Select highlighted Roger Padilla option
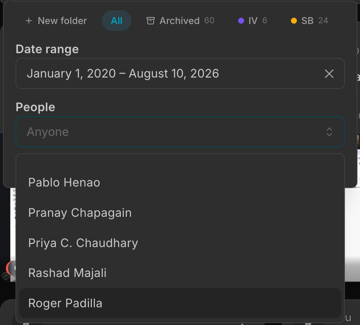This screenshot has height=325, width=360. [x=180, y=303]
